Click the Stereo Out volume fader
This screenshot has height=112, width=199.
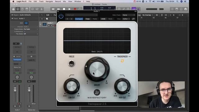tap(29, 89)
